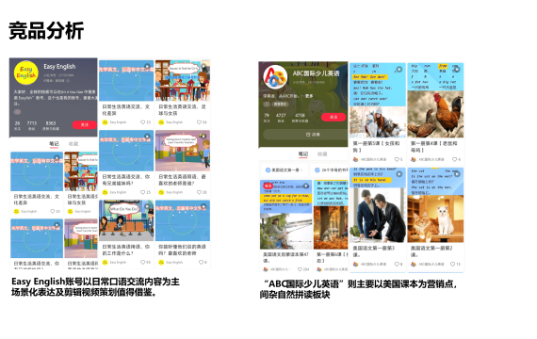Open the 26个字母 collection chip

point(331,169)
